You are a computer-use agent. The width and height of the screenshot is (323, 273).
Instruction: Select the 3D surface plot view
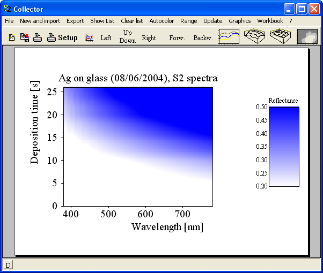pos(255,36)
